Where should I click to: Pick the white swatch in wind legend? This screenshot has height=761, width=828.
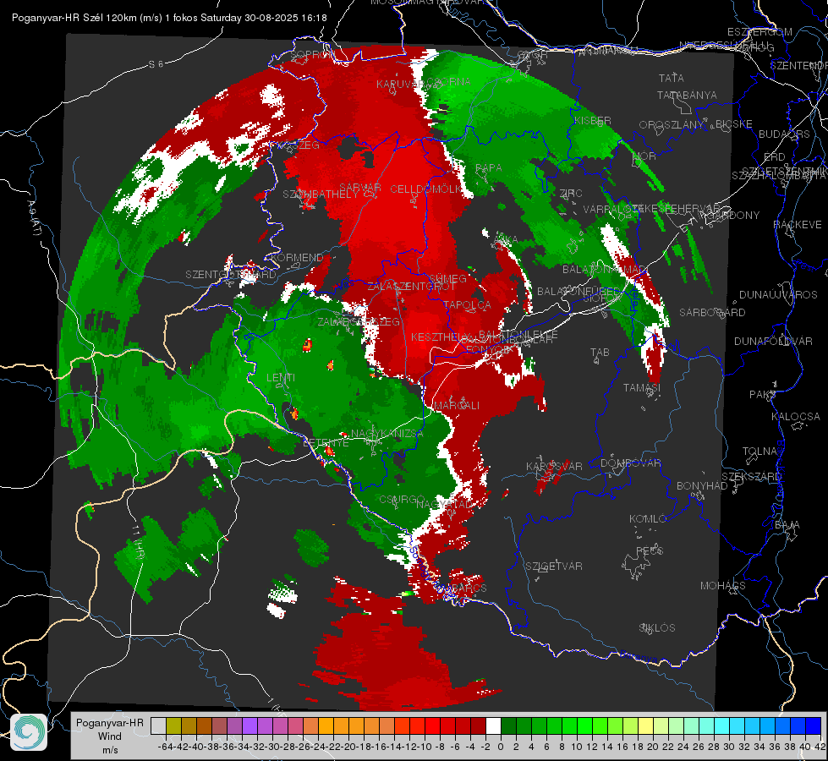click(493, 725)
